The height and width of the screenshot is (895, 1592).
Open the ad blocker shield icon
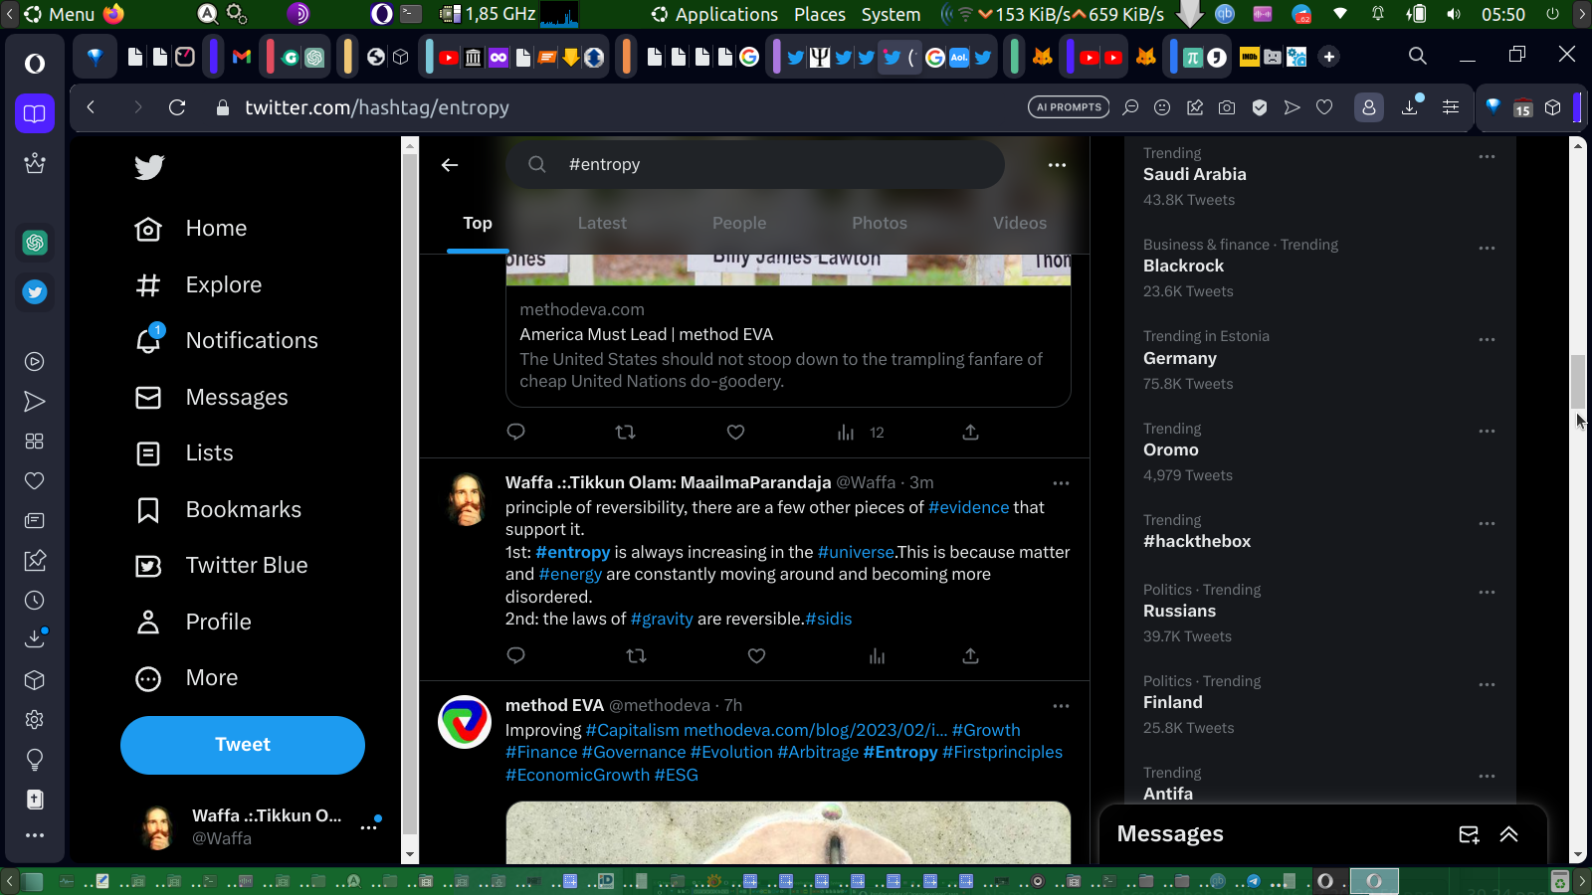pos(1260,107)
